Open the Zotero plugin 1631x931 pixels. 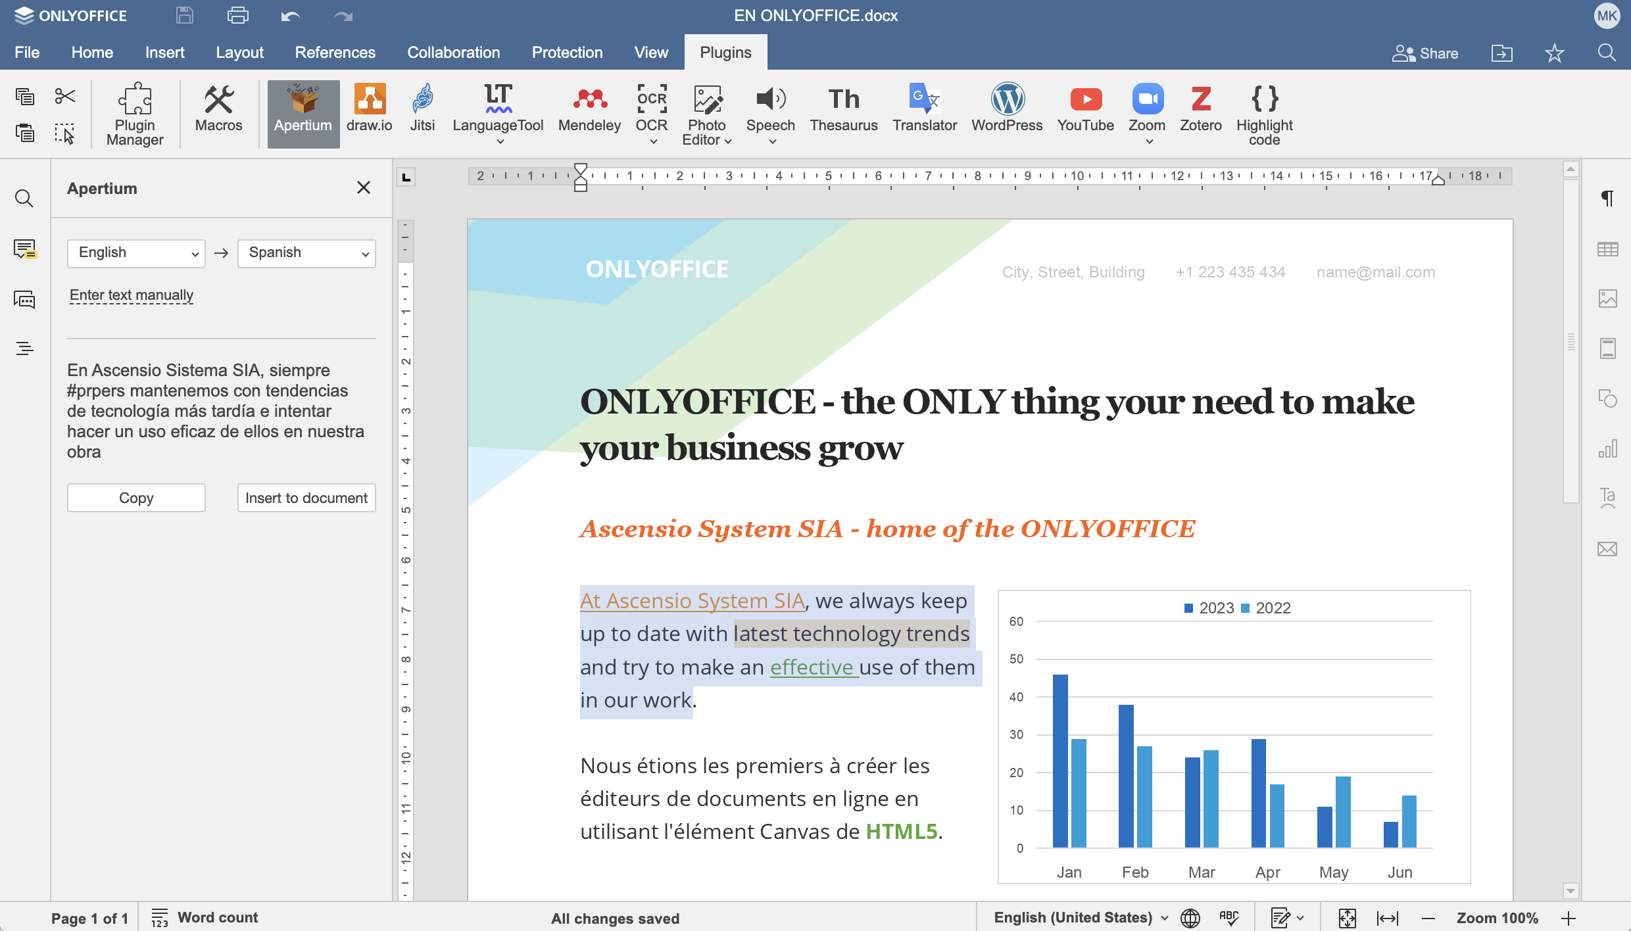click(x=1200, y=109)
